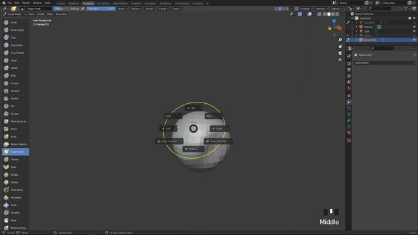418x235 pixels.
Task: Enable solid viewport shading mode
Action: [329, 14]
